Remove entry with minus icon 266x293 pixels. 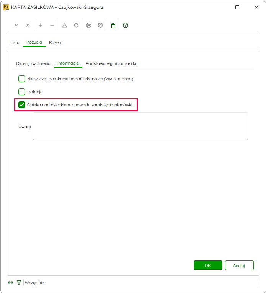52,25
